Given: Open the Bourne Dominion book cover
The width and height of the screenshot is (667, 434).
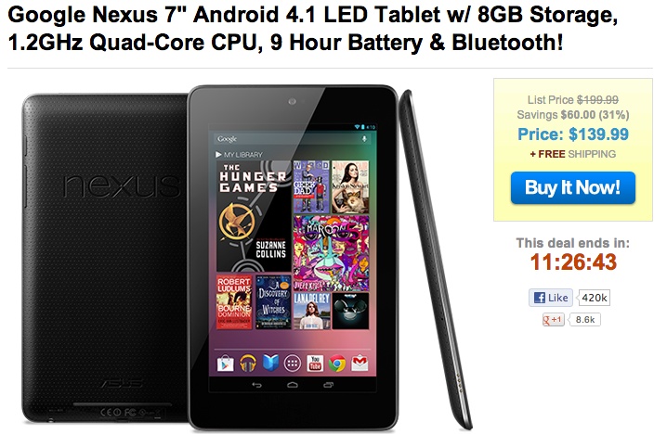Looking at the screenshot, I should tap(234, 302).
